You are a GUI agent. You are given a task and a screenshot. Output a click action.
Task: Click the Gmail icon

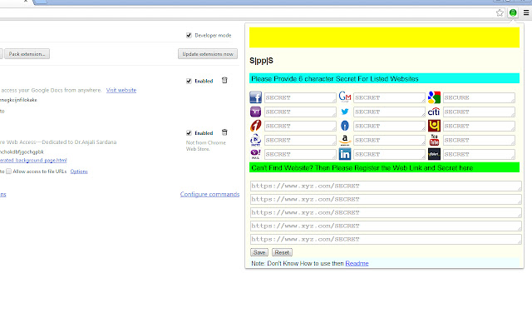tap(345, 97)
